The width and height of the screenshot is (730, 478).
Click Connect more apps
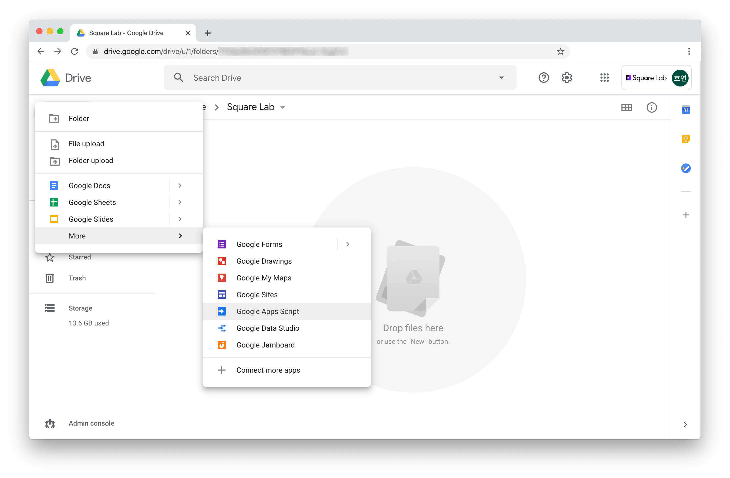(x=268, y=370)
